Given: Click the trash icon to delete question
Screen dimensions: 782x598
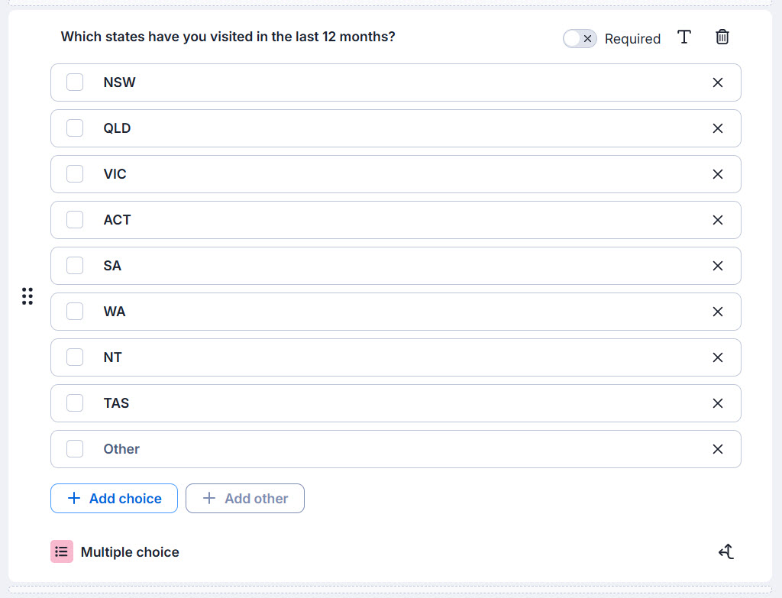Looking at the screenshot, I should pyautogui.click(x=722, y=37).
